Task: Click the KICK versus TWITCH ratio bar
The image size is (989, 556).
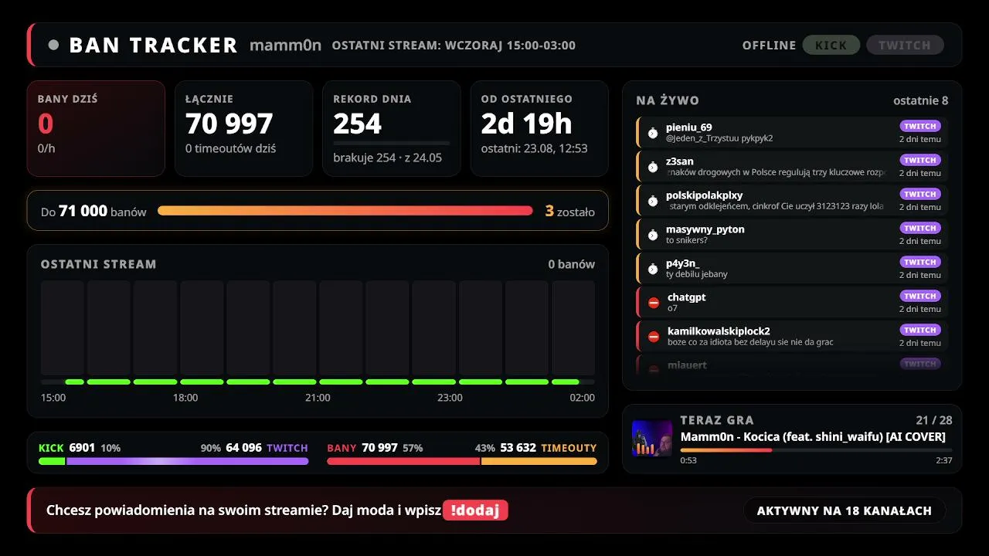Action: (174, 462)
